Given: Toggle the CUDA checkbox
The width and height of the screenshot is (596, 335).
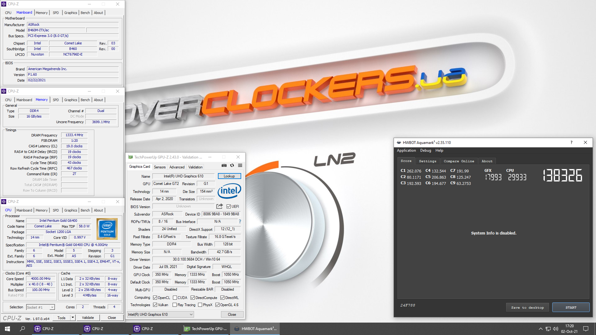Looking at the screenshot, I should tap(175, 298).
